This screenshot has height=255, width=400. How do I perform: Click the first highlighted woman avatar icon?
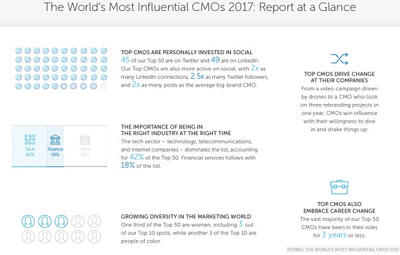click(28, 221)
